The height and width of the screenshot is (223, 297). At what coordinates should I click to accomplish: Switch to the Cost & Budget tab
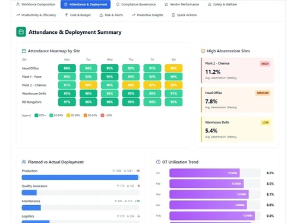(78, 15)
